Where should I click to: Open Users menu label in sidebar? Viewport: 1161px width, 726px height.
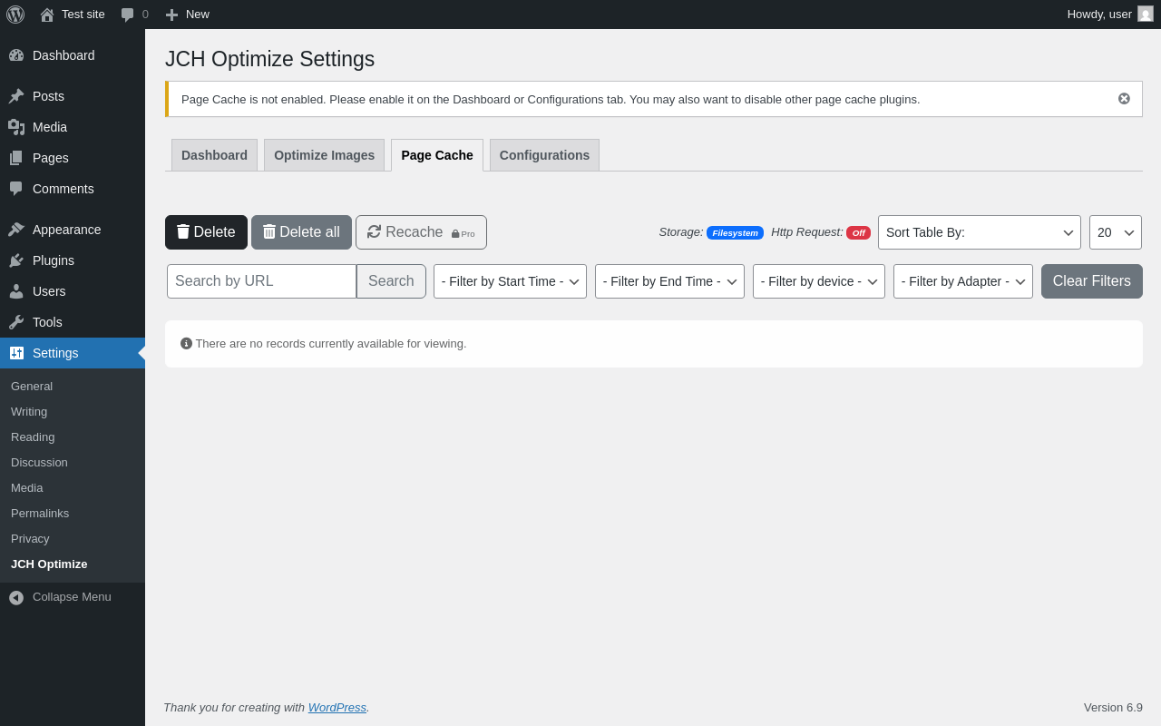click(x=49, y=291)
